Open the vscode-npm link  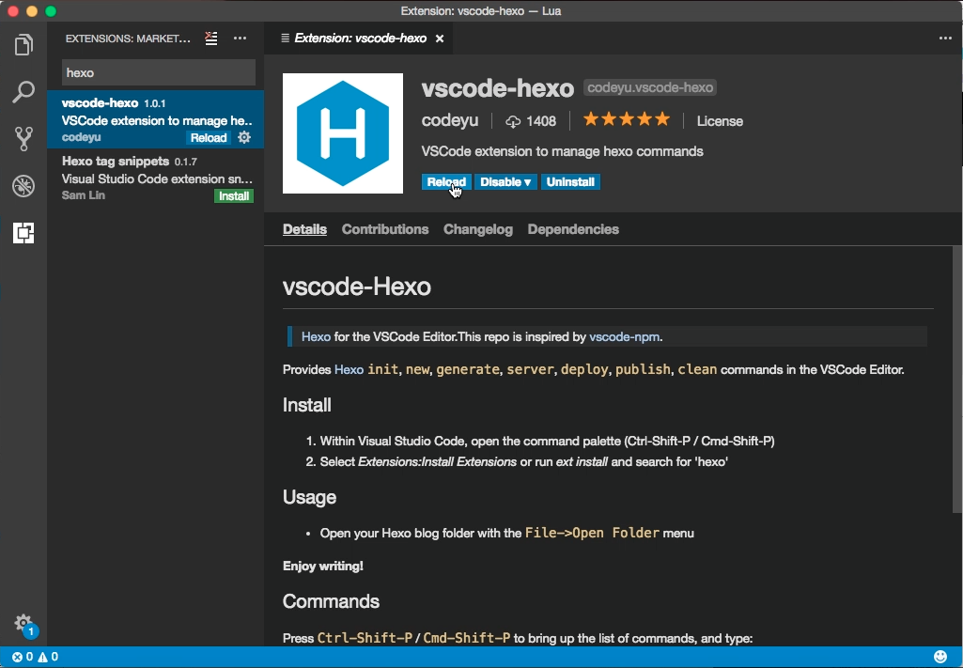pos(624,336)
